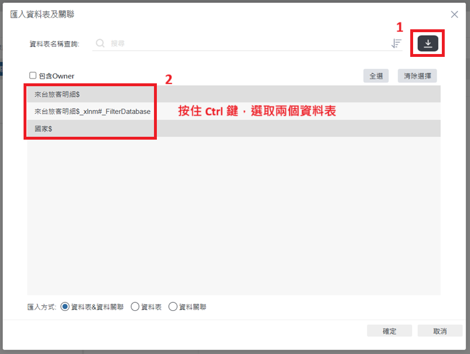This screenshot has height=354, width=470.
Task: Select the 資料表&資料關聯 radio option
Action: 65,307
